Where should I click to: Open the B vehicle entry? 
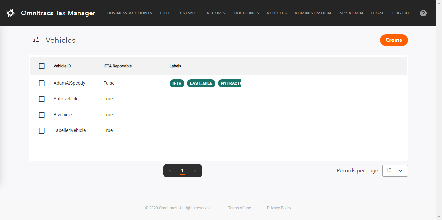coord(63,115)
